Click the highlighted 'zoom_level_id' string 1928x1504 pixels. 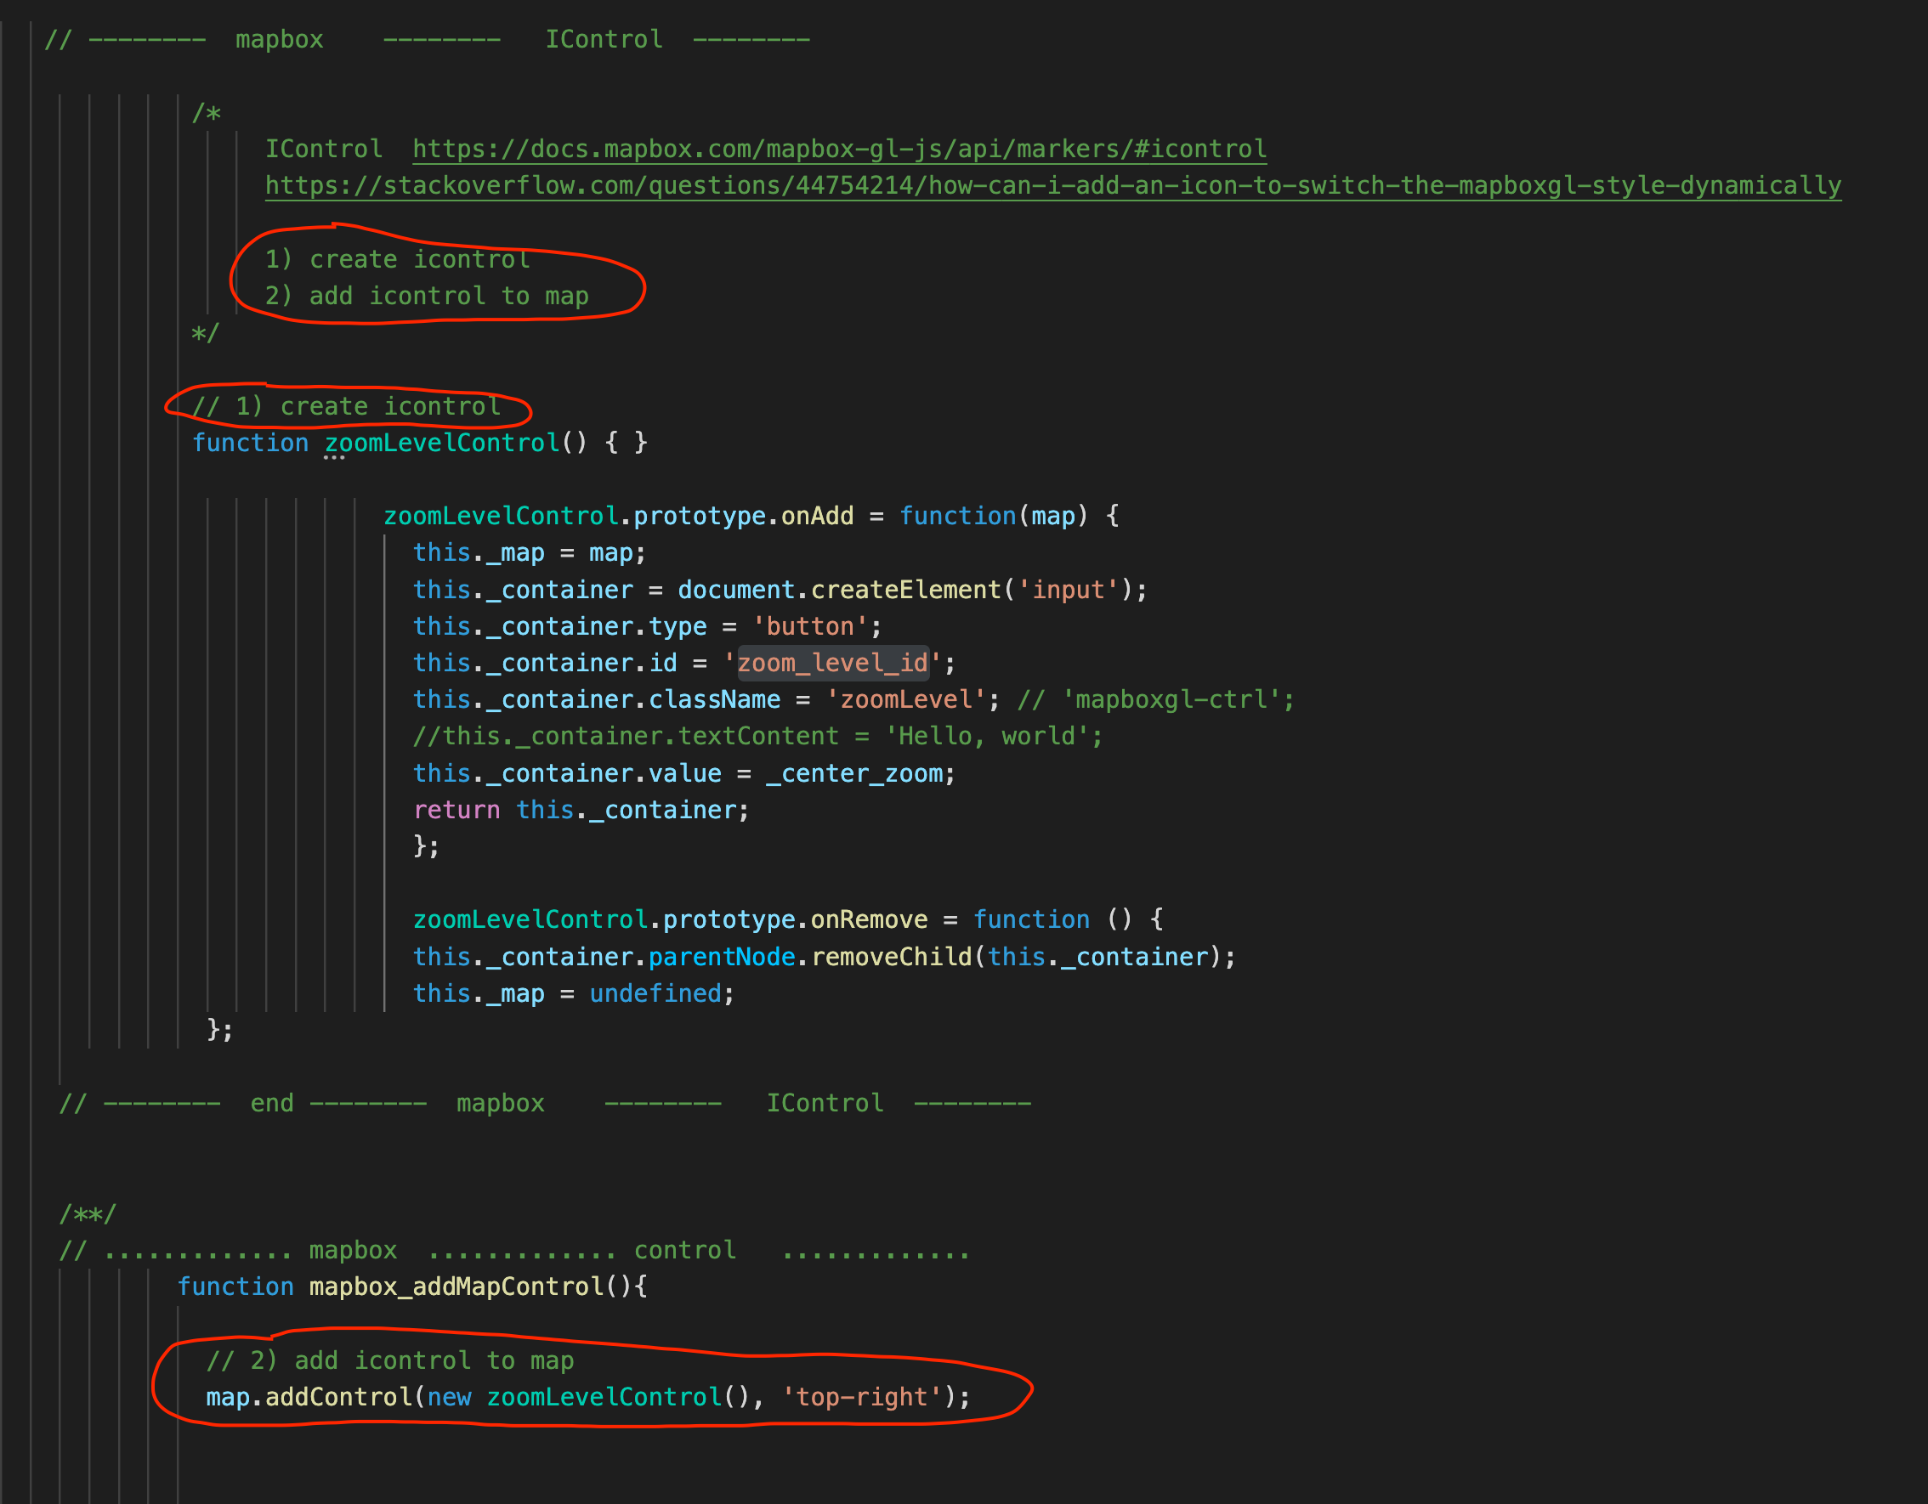[832, 663]
